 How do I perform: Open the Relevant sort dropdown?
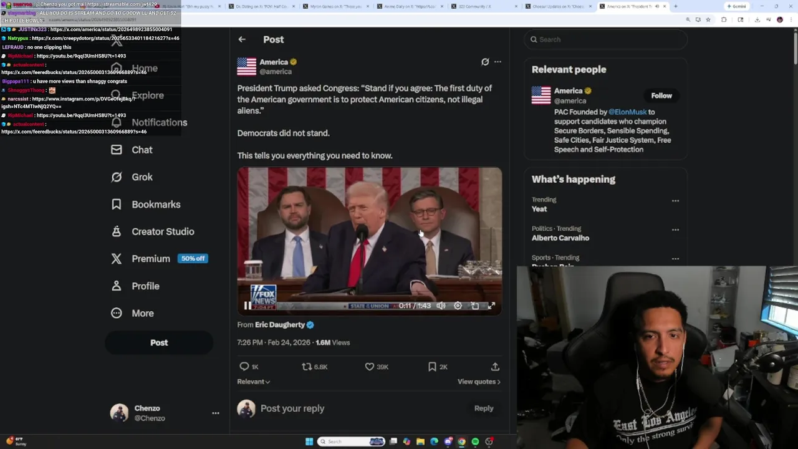coord(253,382)
